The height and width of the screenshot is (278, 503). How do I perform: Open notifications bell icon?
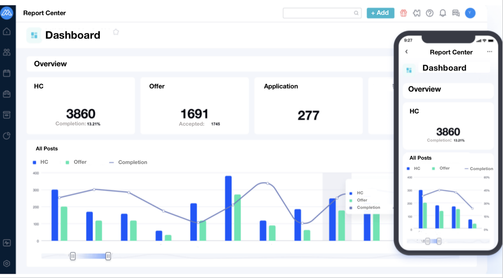coord(442,13)
